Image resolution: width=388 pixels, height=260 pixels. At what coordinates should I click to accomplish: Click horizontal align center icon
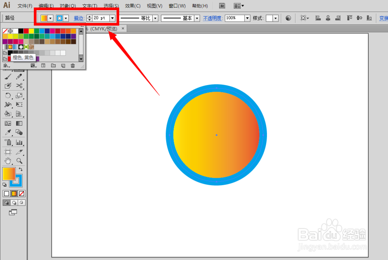(x=328, y=18)
